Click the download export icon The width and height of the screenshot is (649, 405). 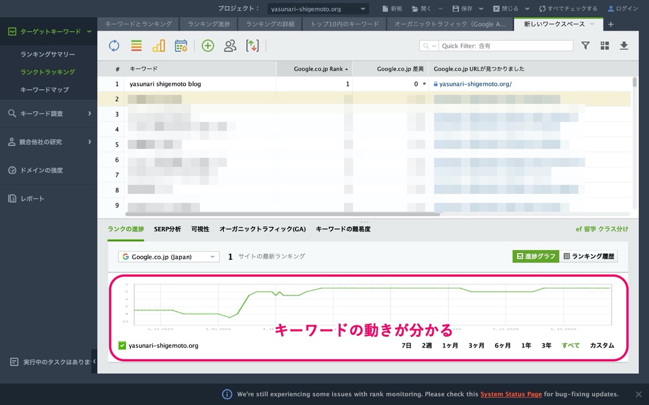tap(624, 46)
